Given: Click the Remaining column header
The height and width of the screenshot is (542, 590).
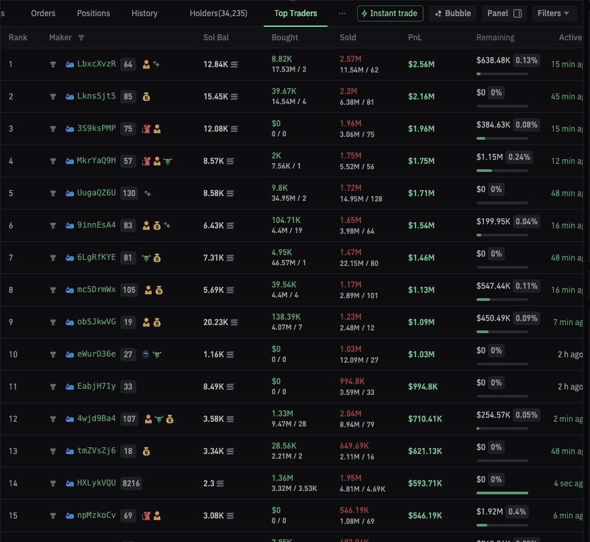Looking at the screenshot, I should tap(495, 37).
